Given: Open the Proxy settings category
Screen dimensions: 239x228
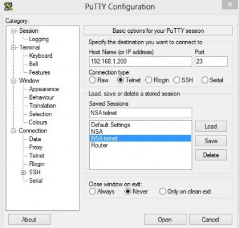Looking at the screenshot, I should pyautogui.click(x=36, y=147).
